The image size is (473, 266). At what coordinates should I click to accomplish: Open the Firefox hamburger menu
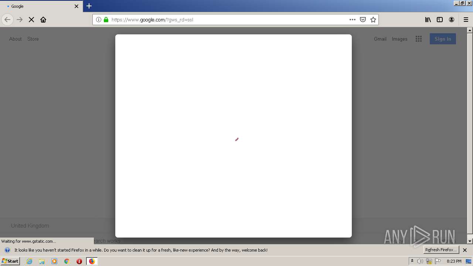coord(466,20)
